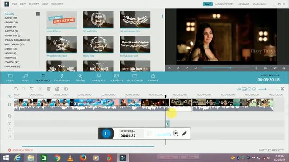Take a snapshot with camera icon
289x162 pixels.
266,68
